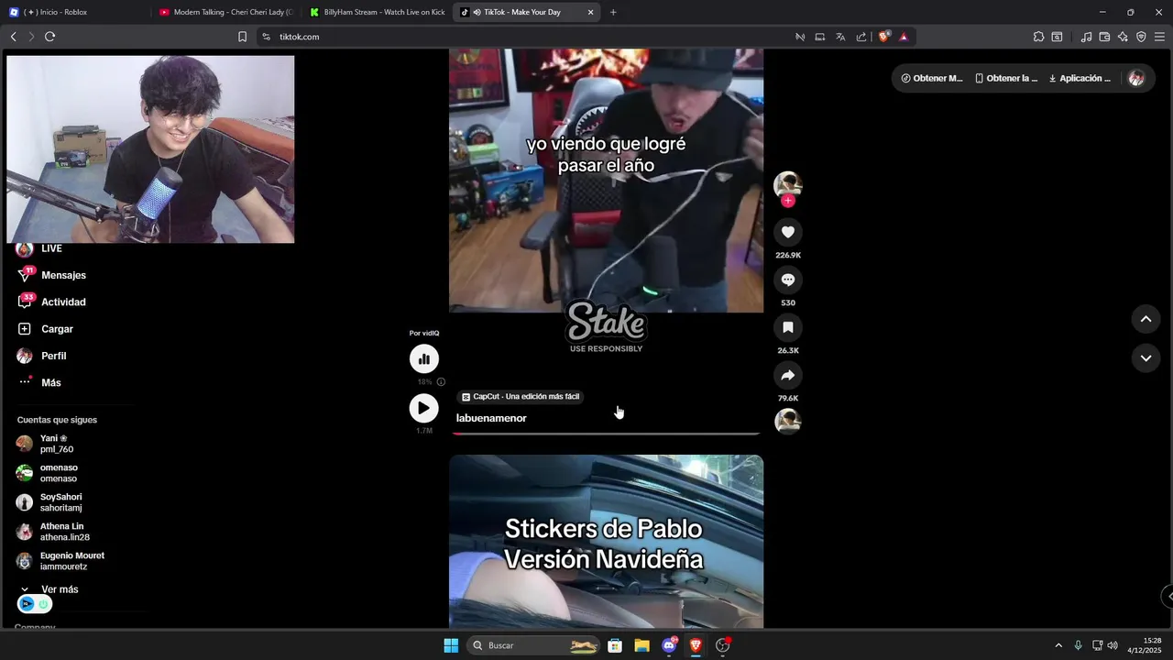1173x660 pixels.
Task: Click Obtener M... button in top pill
Action: 932,78
